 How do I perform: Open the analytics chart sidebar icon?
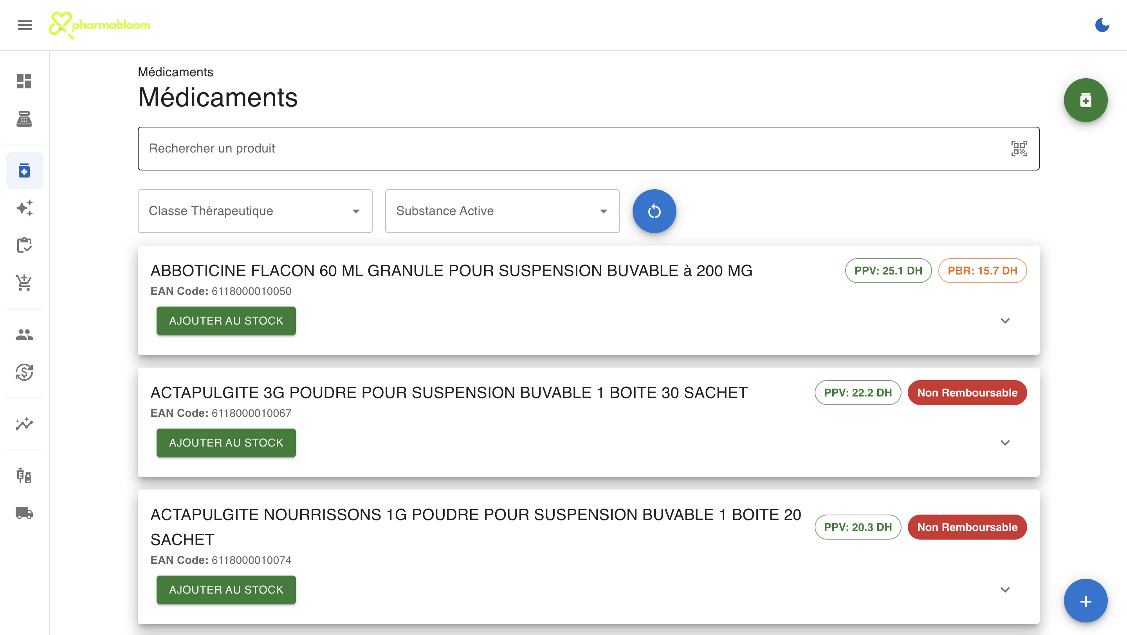coord(25,423)
